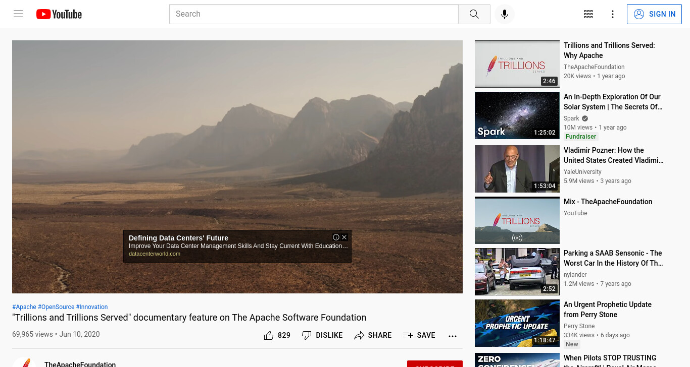This screenshot has height=367, width=690.
Task: Click the Fundraiser badge
Action: pos(581,137)
